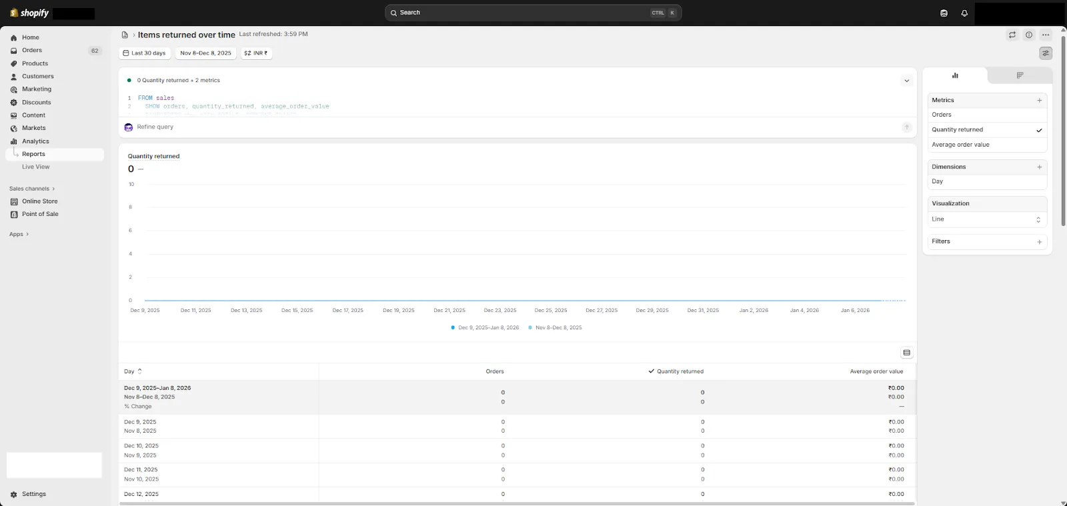
Task: Open the Last 30 days date picker
Action: coord(145,53)
